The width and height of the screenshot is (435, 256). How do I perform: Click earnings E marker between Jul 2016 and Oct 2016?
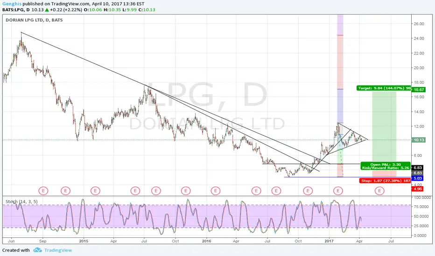coord(276,191)
